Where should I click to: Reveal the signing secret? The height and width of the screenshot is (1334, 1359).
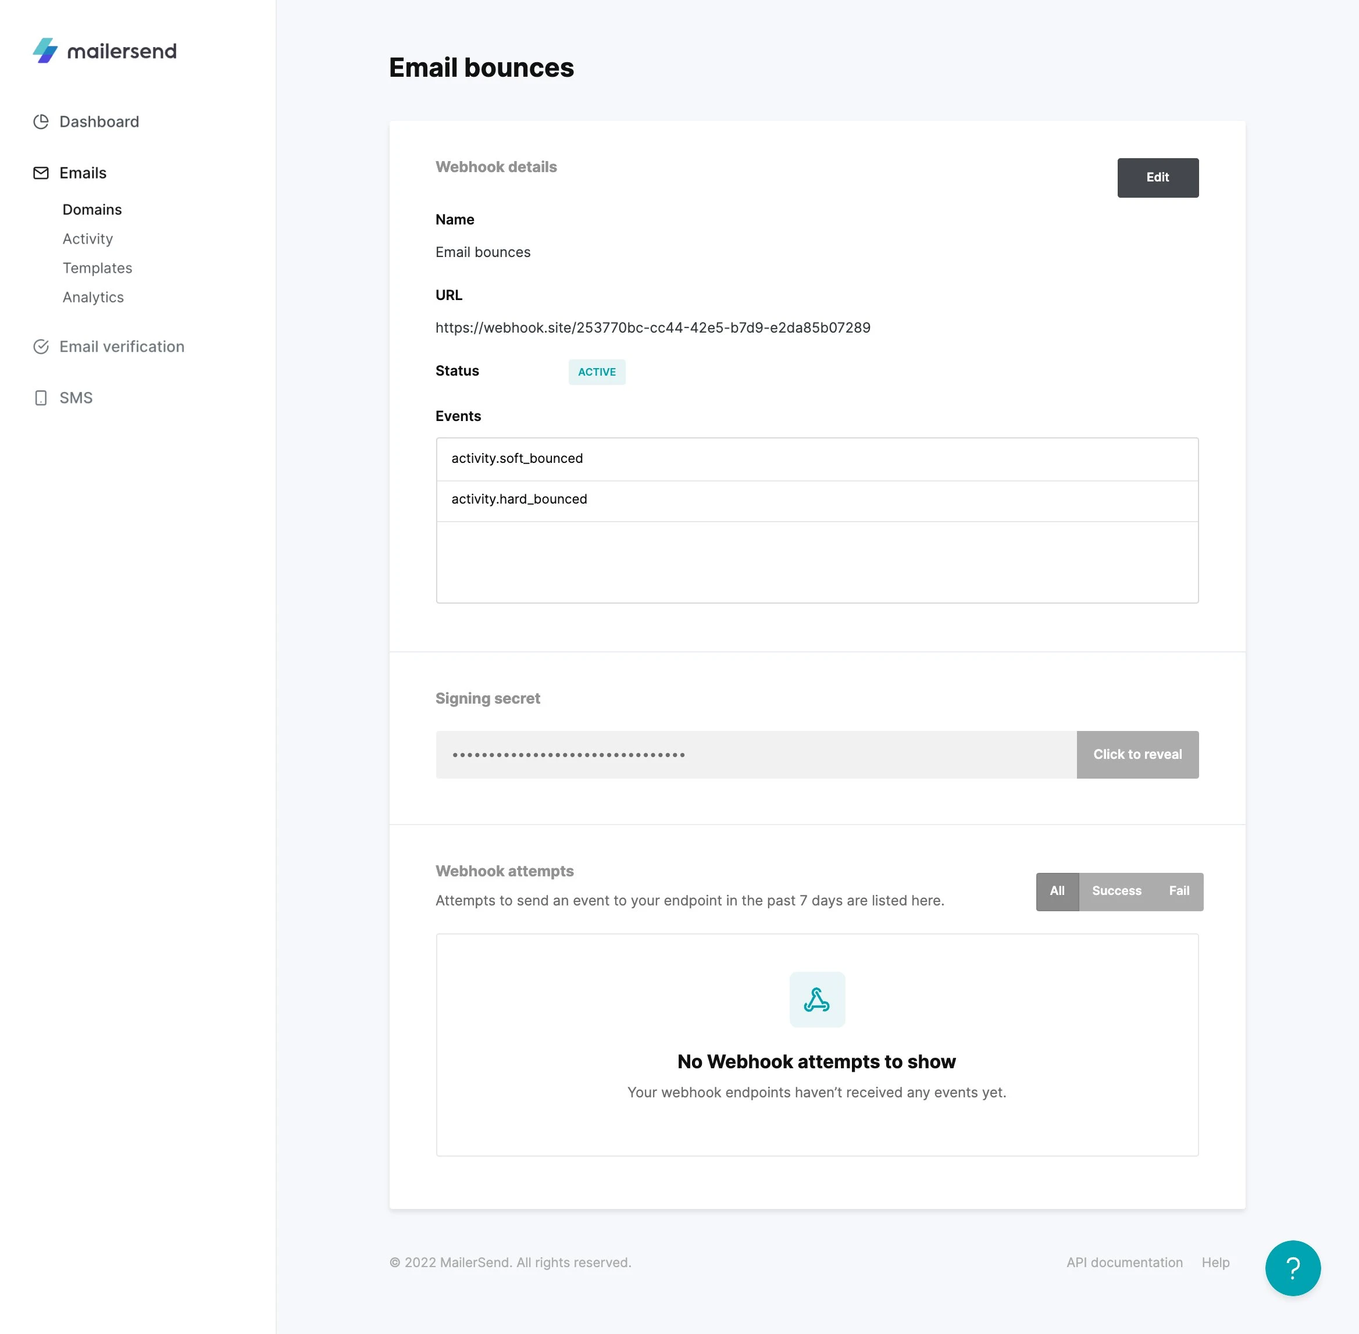coord(1137,755)
